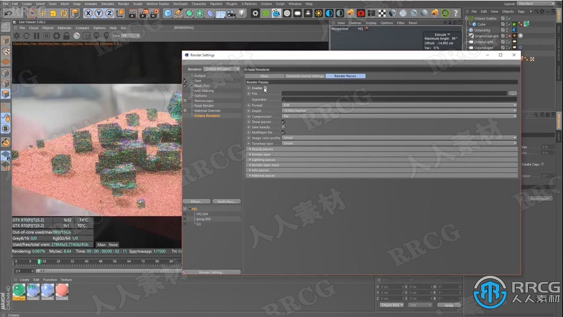Image resolution: width=563 pixels, height=317 pixels.
Task: Enable the Material Override checkbox
Action: point(185,111)
